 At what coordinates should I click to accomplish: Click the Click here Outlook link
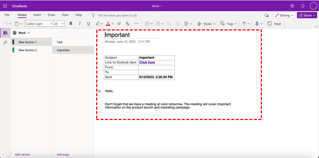point(147,62)
